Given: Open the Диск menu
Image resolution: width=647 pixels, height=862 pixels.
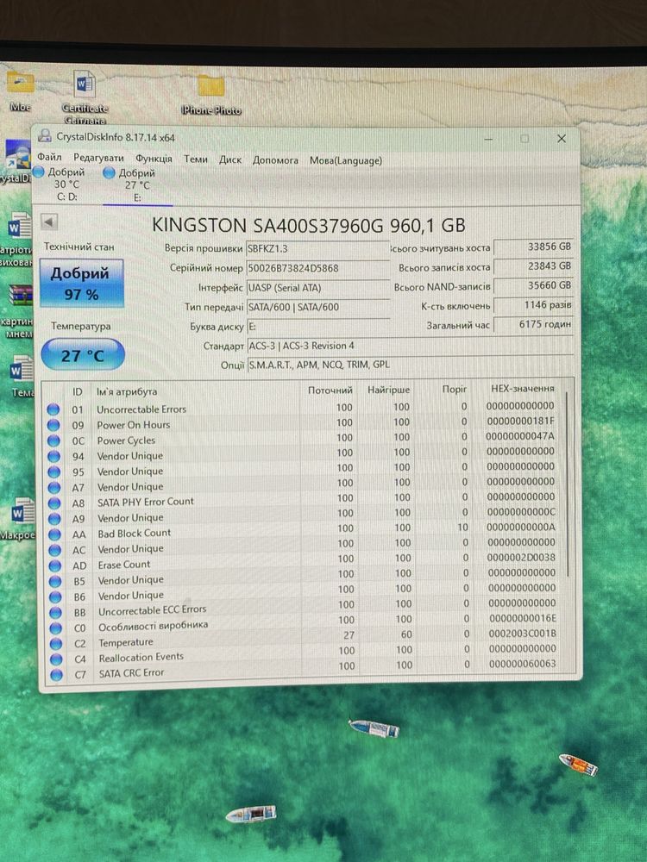Looking at the screenshot, I should click(230, 160).
